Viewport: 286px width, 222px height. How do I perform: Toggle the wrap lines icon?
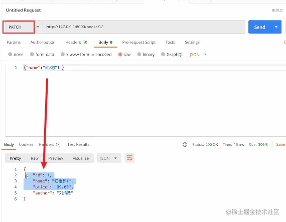point(129,158)
